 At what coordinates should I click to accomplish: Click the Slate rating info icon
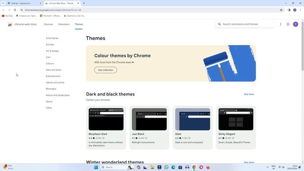point(190,138)
